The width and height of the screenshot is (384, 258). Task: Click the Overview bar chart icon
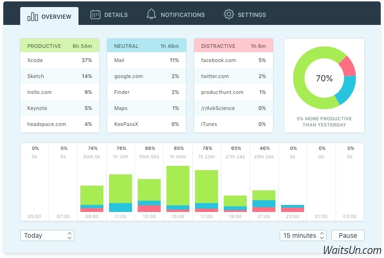(32, 17)
